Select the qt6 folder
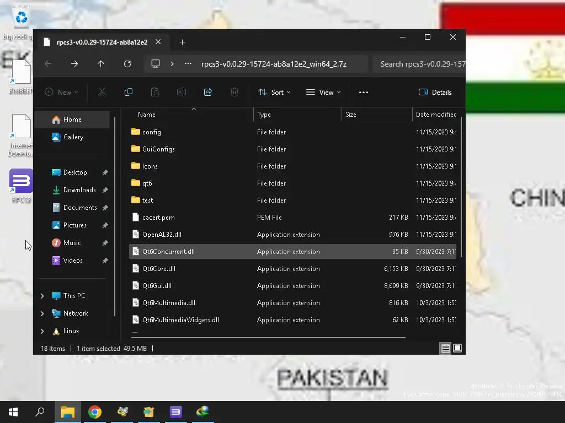Screen dimensions: 565x423 (292, 183)
